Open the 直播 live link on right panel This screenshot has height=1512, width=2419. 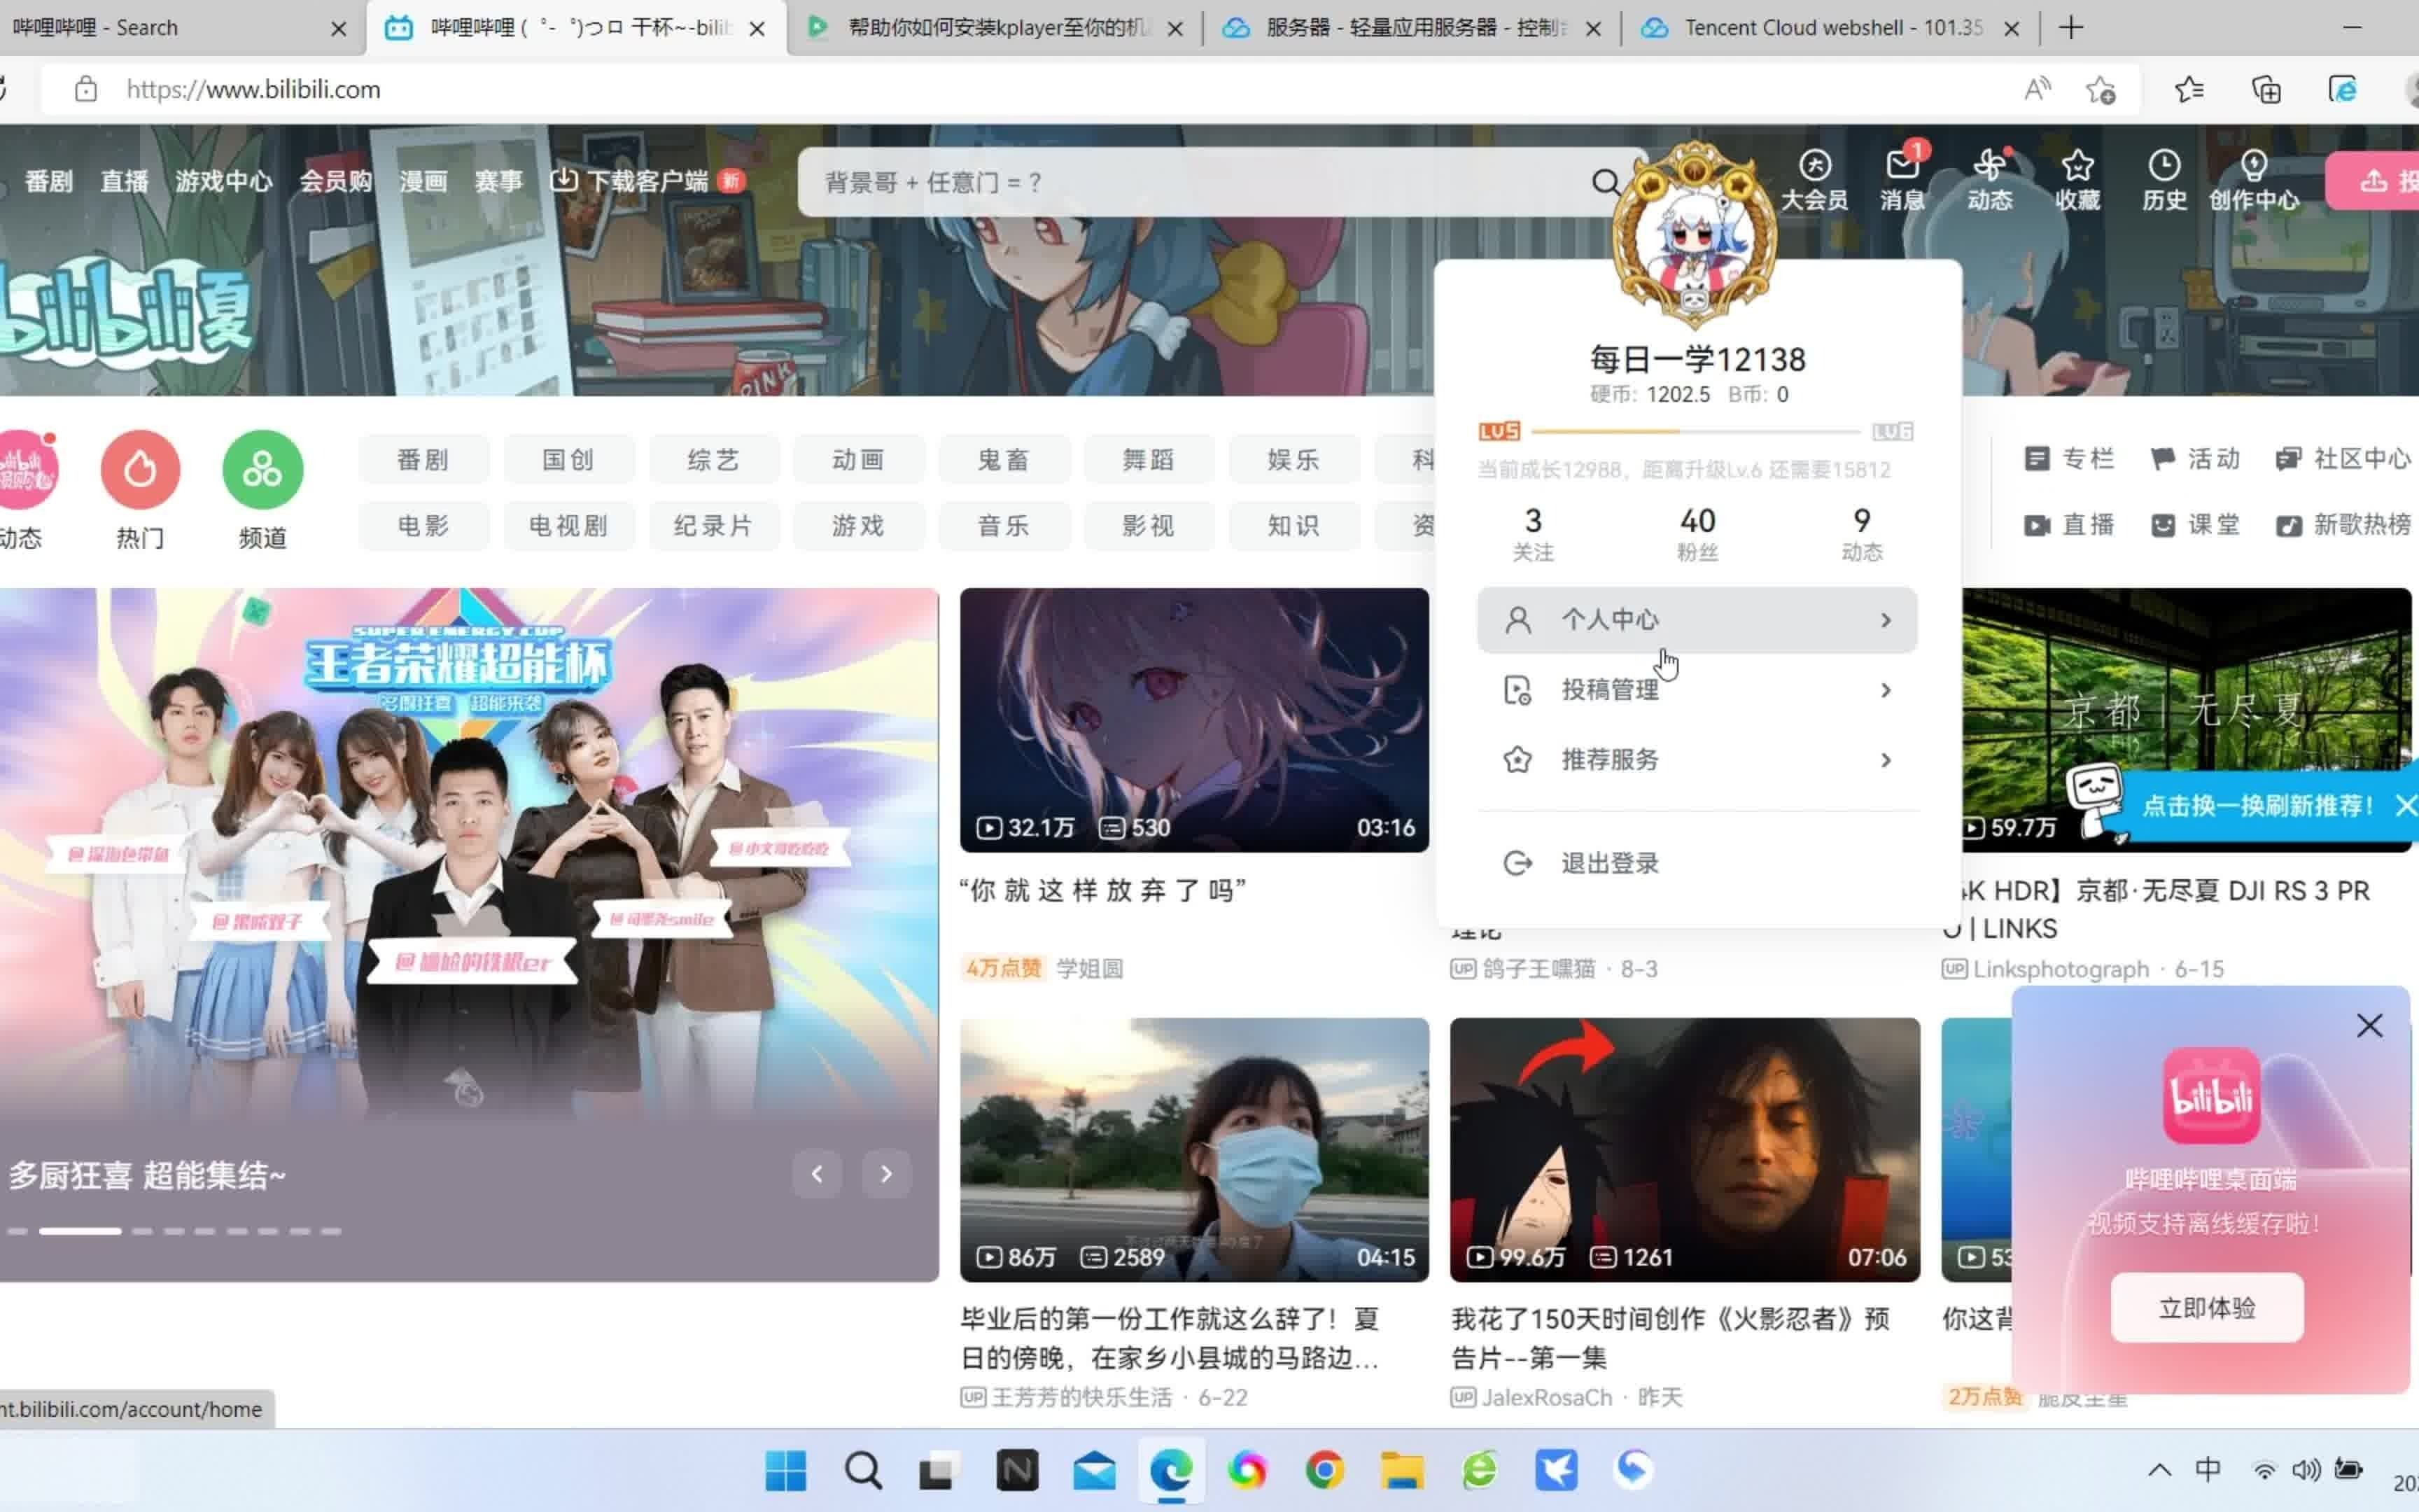click(2069, 525)
